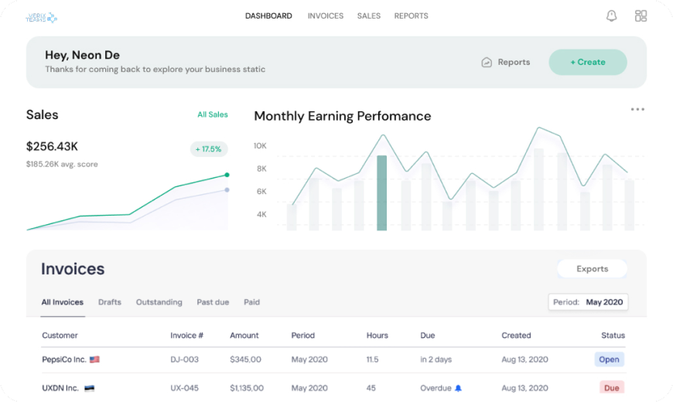The height and width of the screenshot is (402, 673).
Task: Click the Open status badge for PepsiCo
Action: click(609, 359)
